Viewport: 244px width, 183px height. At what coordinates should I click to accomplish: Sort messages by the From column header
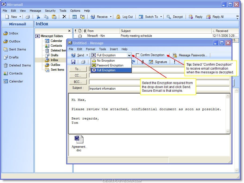point(103,31)
